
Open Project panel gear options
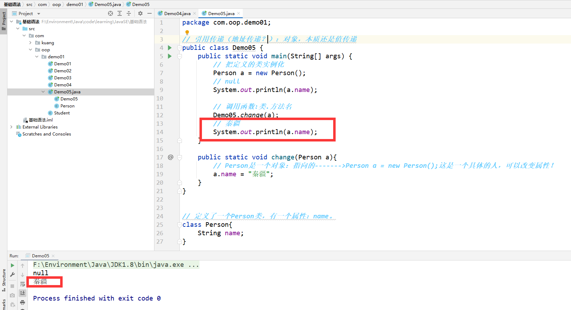(140, 13)
